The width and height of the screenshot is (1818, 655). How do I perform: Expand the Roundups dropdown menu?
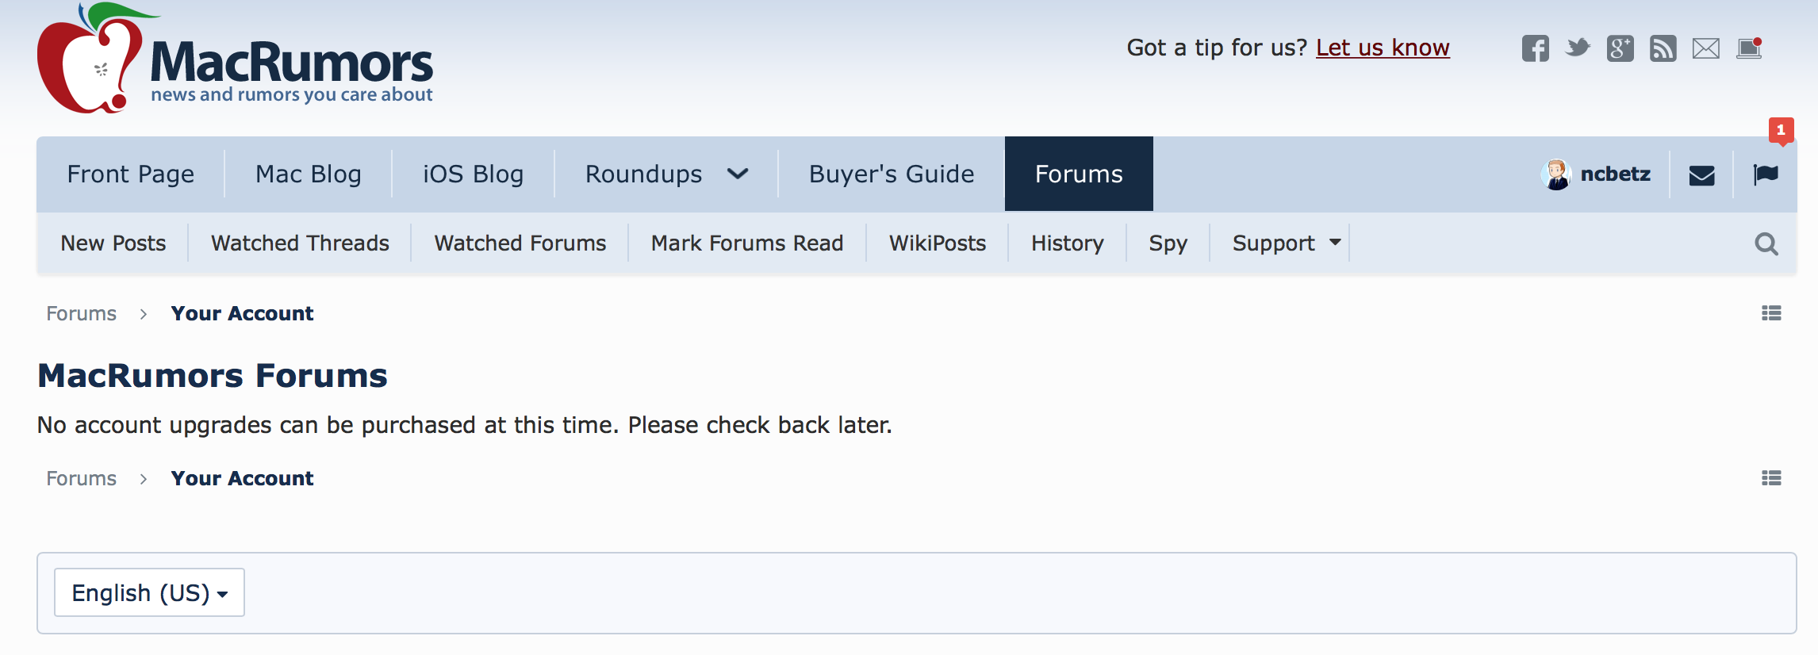click(x=666, y=174)
